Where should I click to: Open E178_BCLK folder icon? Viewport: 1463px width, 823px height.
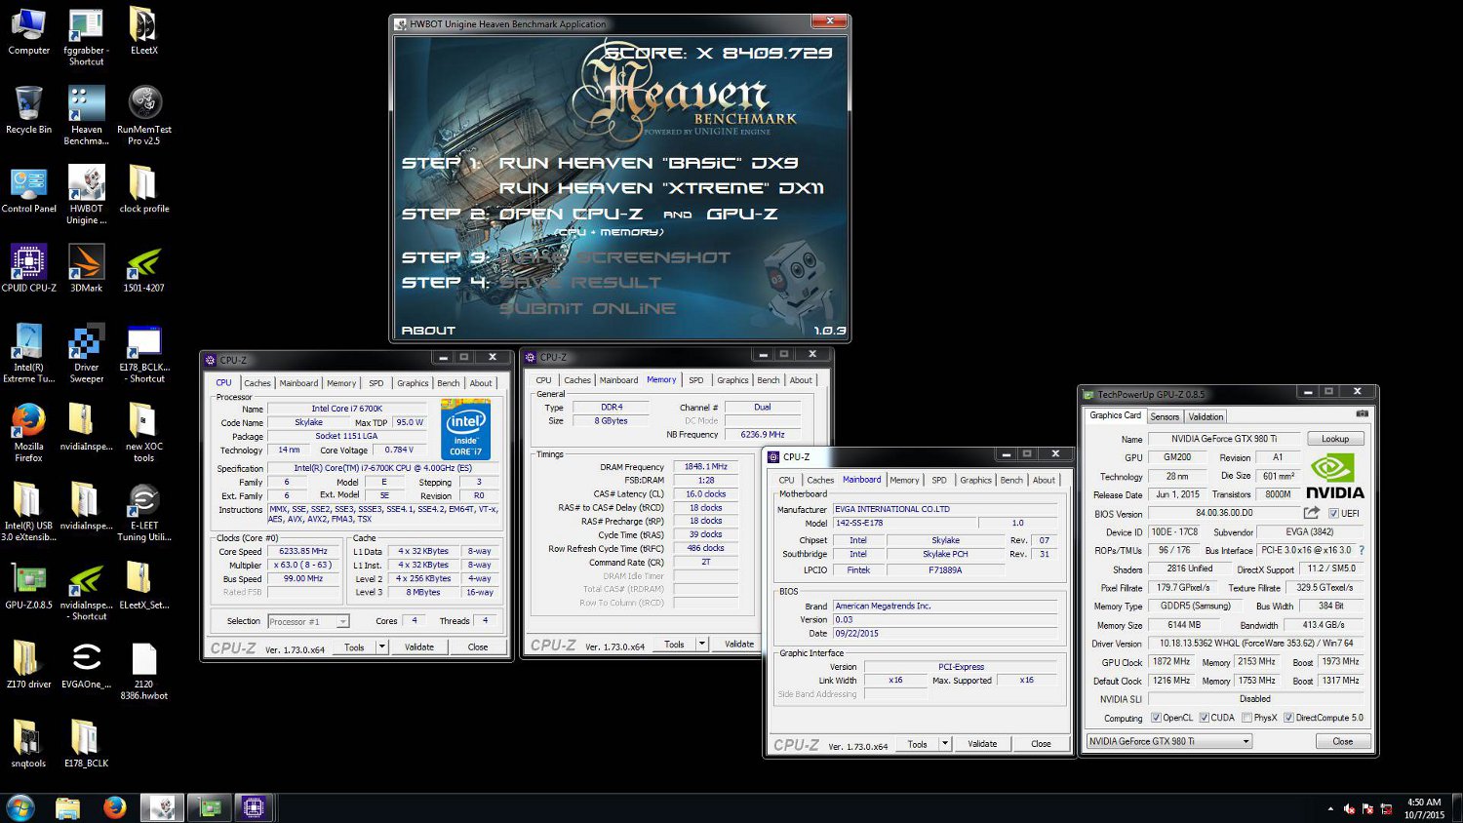[86, 744]
